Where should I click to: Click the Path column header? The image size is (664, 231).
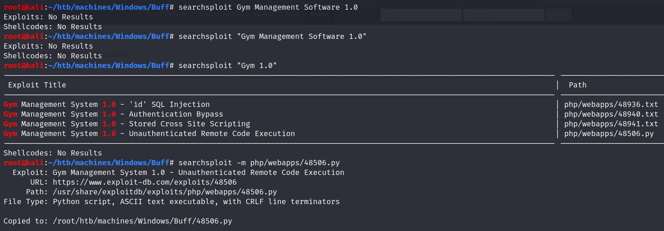pos(577,85)
